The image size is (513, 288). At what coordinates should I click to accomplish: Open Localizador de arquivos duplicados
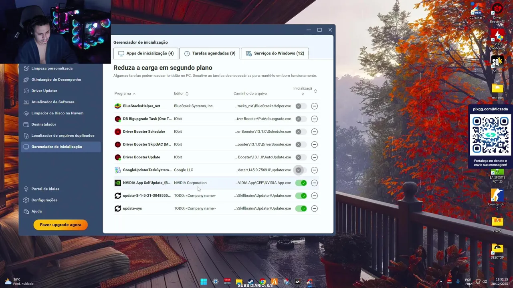60,136
